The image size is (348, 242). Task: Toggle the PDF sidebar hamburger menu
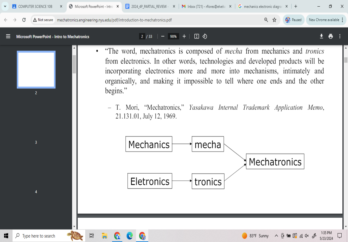pos(8,36)
